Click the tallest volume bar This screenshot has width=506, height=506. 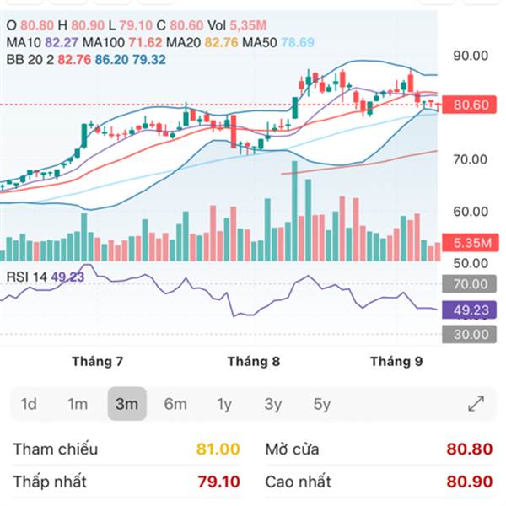pyautogui.click(x=294, y=211)
